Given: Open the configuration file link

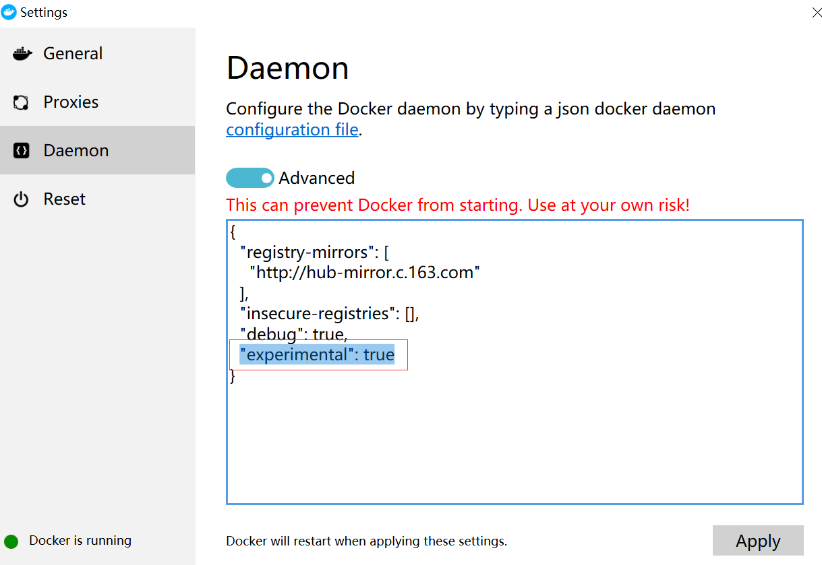Looking at the screenshot, I should coord(291,129).
